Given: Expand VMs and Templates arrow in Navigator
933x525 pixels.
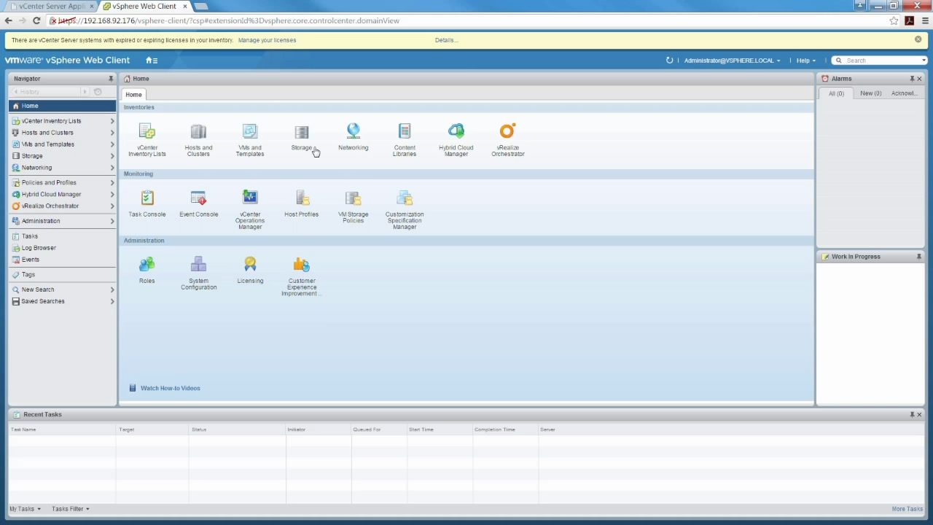Looking at the screenshot, I should [x=112, y=144].
